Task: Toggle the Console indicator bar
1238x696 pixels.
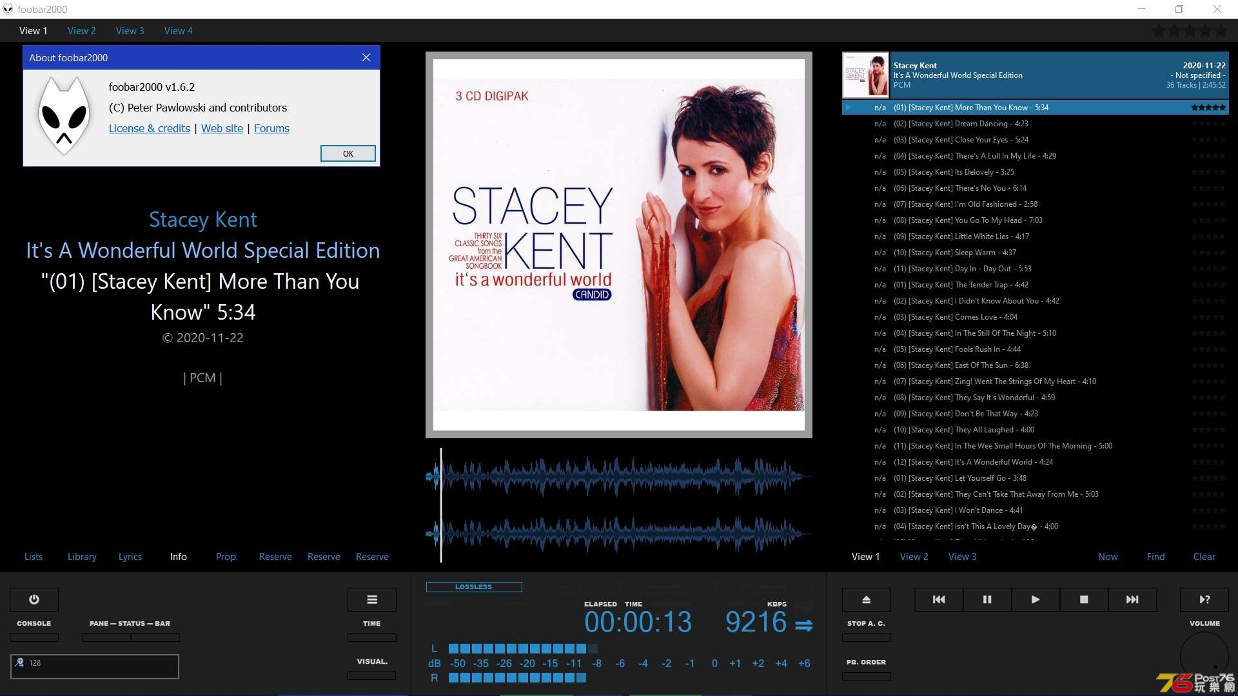Action: (34, 637)
